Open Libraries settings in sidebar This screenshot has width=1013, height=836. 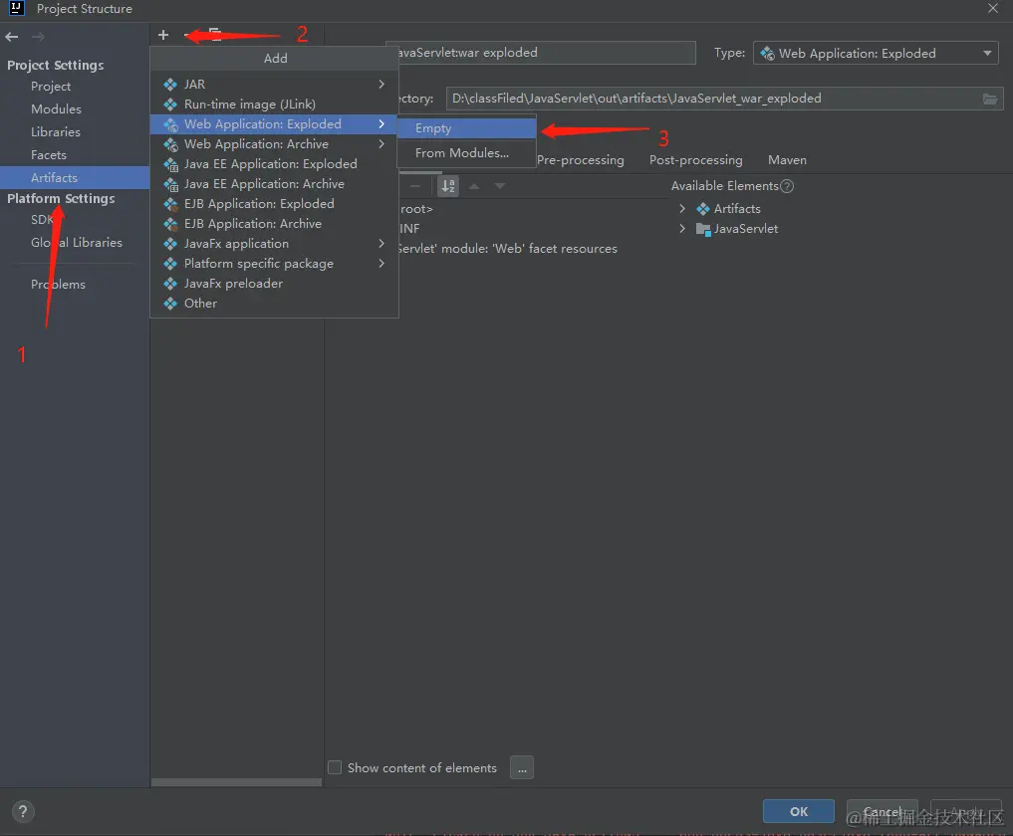pyautogui.click(x=56, y=131)
